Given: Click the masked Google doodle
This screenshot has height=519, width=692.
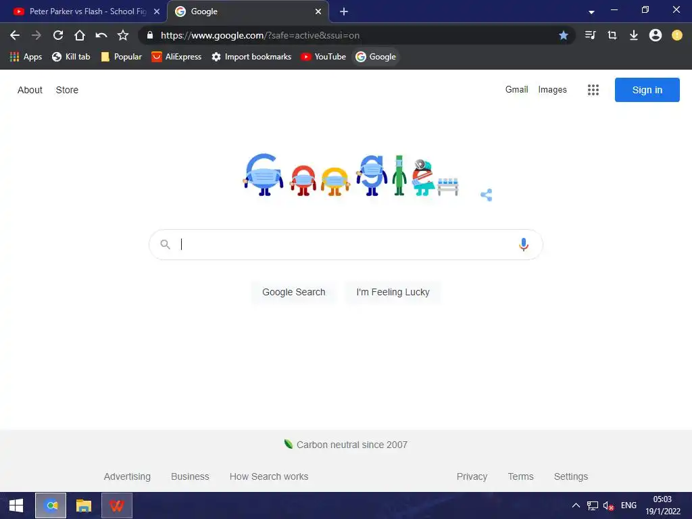Looking at the screenshot, I should click(351, 175).
